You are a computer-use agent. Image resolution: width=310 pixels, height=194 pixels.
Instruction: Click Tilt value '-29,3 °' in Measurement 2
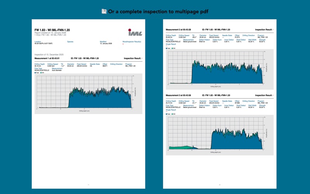195,37
